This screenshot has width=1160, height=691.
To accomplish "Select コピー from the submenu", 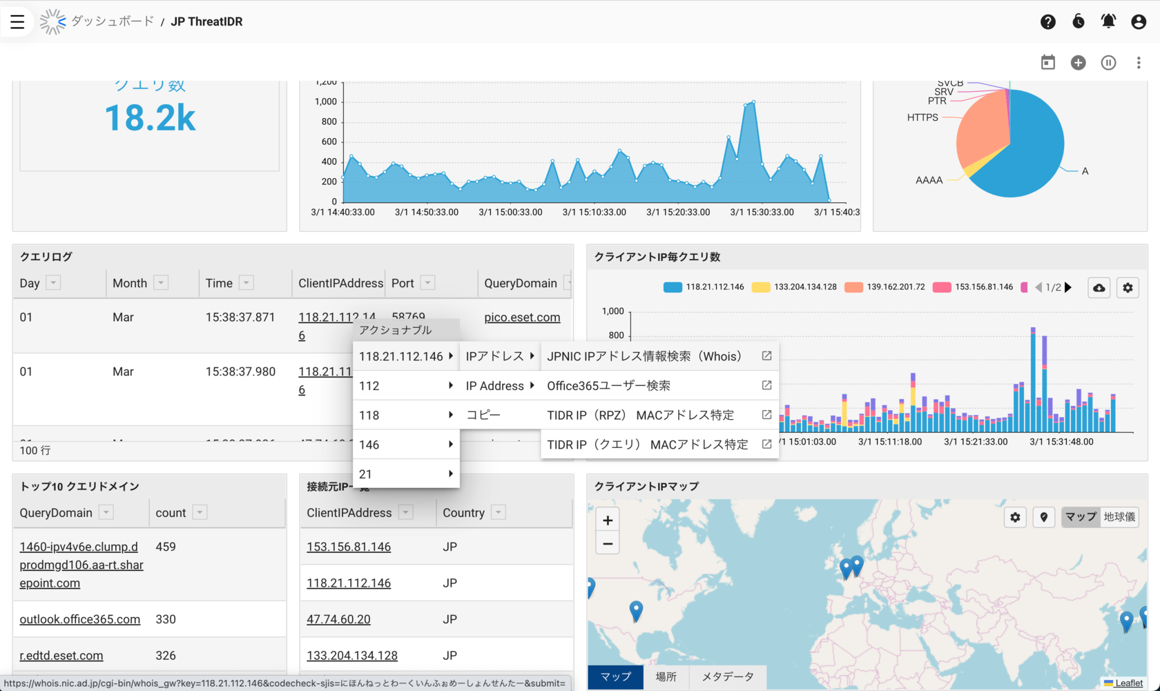I will coord(501,415).
